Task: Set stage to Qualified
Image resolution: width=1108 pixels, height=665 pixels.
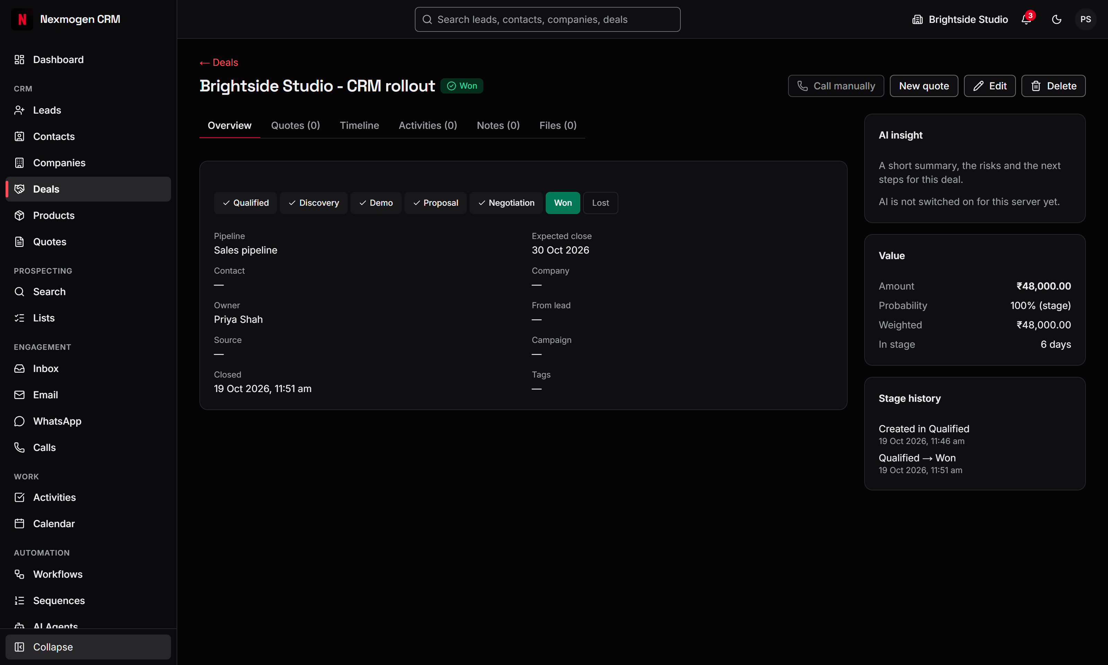Action: click(x=245, y=203)
